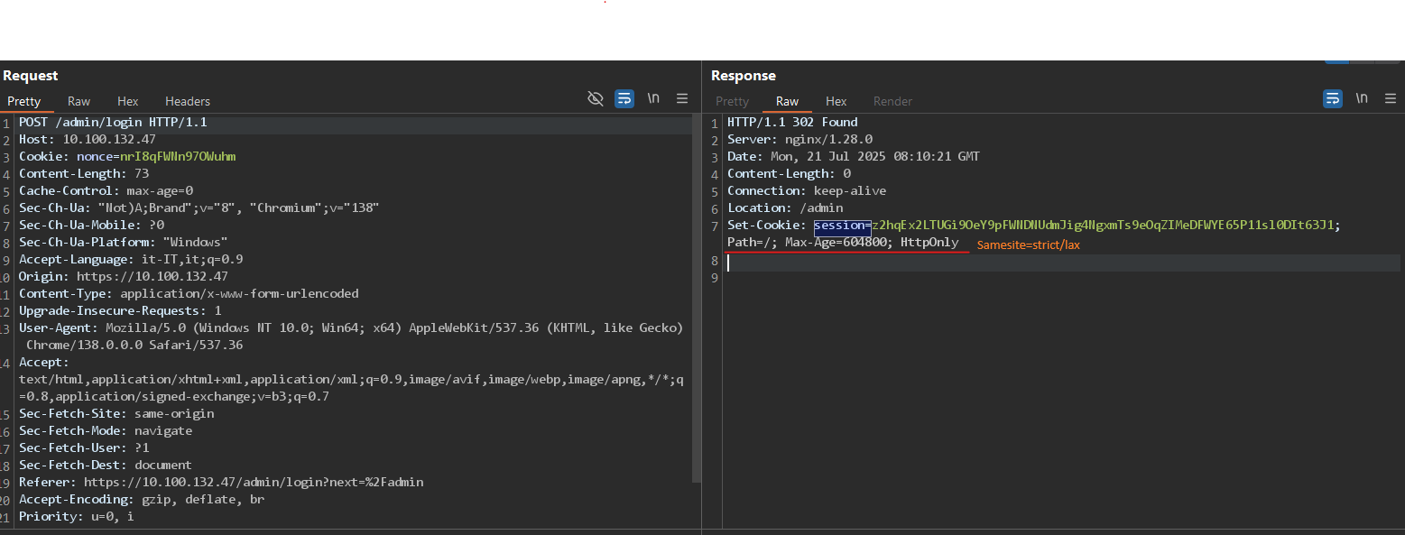
Task: Click the highlighted session cookie name
Action: (x=842, y=226)
